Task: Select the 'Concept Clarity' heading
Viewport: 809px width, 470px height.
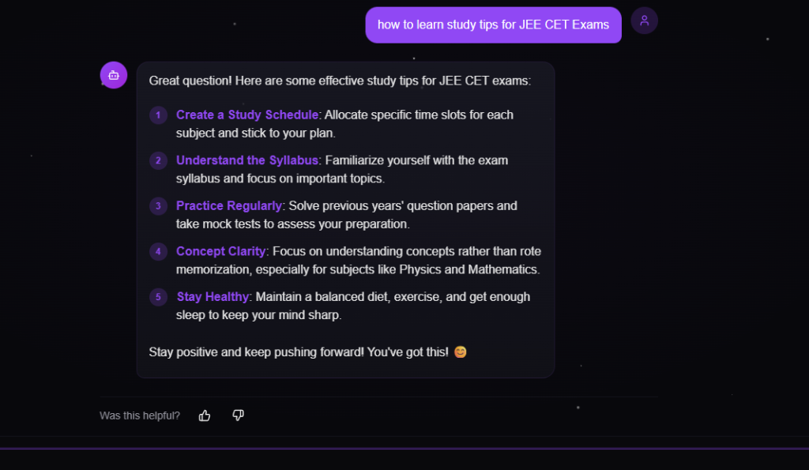Action: [x=220, y=251]
